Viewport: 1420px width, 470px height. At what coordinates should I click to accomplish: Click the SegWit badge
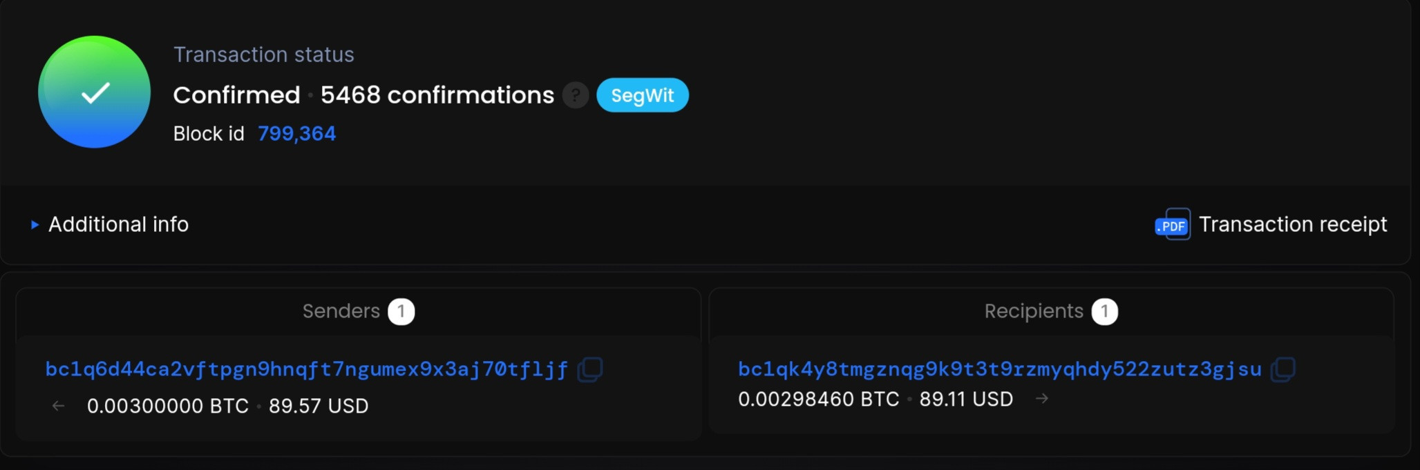pyautogui.click(x=643, y=95)
